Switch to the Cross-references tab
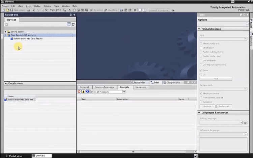 [104, 87]
